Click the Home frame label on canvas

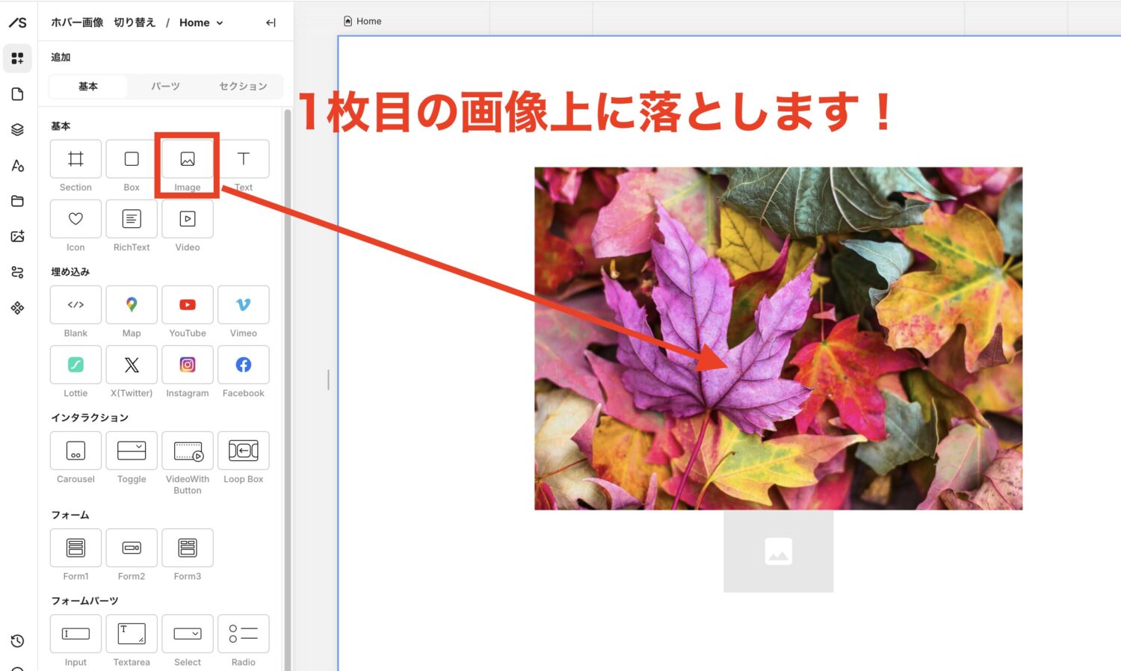[363, 22]
